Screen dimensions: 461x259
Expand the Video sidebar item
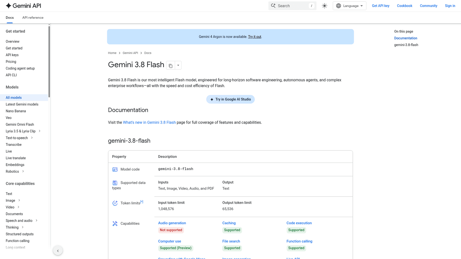(x=18, y=207)
